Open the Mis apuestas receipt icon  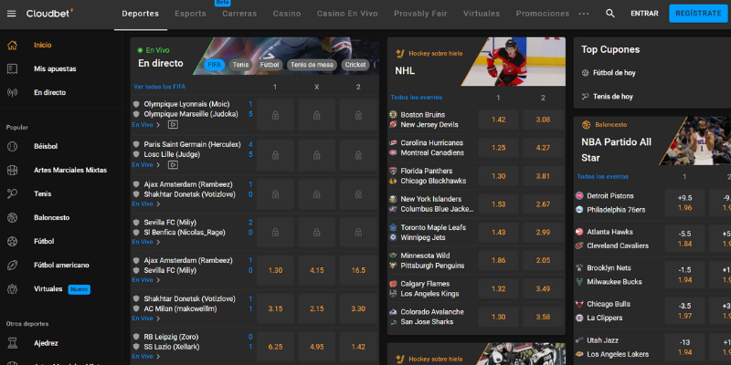click(x=13, y=69)
